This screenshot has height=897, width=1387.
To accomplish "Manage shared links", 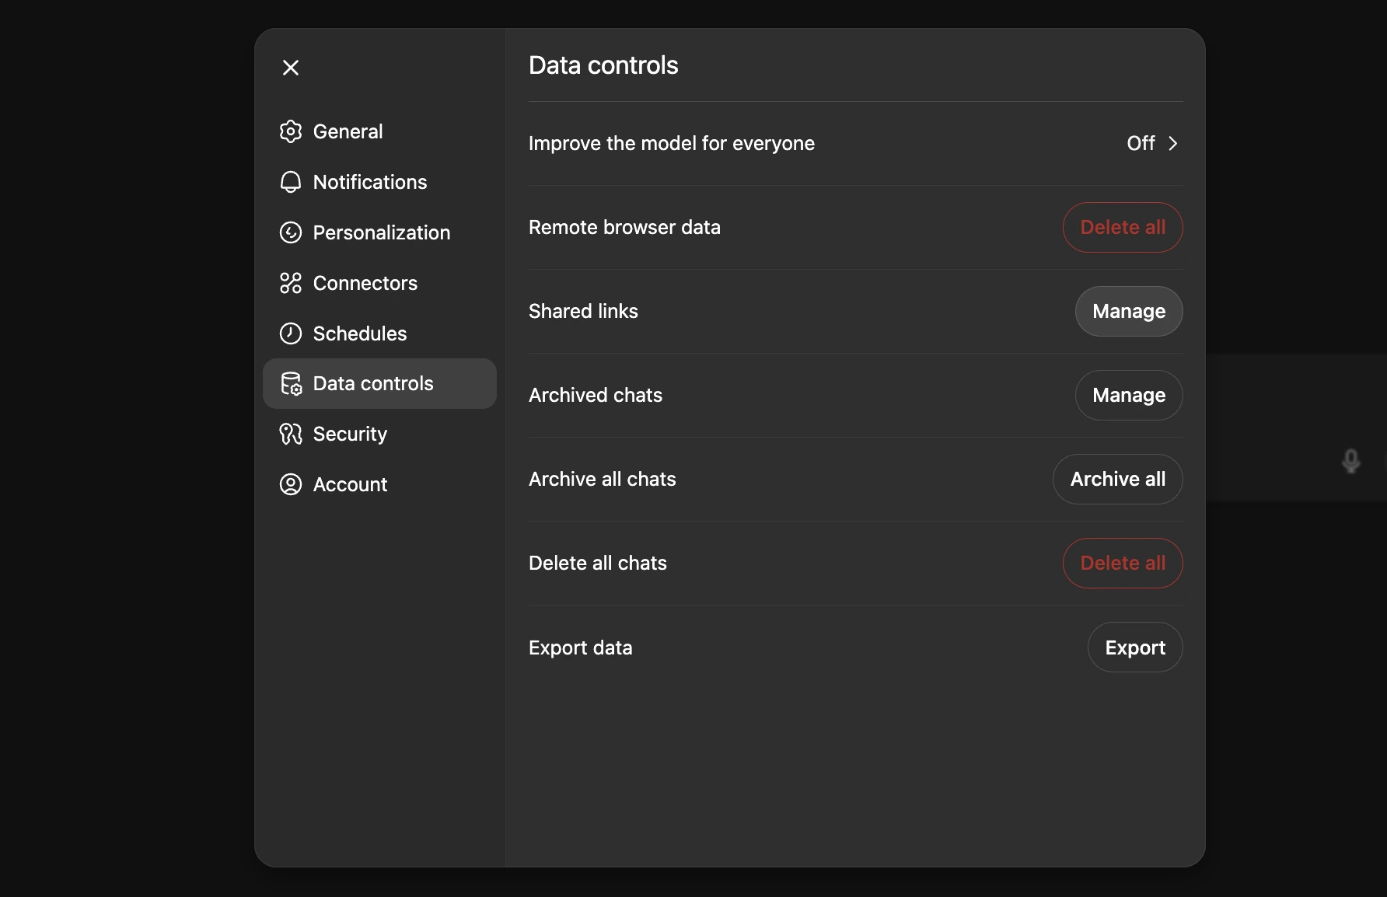I will [x=1128, y=311].
